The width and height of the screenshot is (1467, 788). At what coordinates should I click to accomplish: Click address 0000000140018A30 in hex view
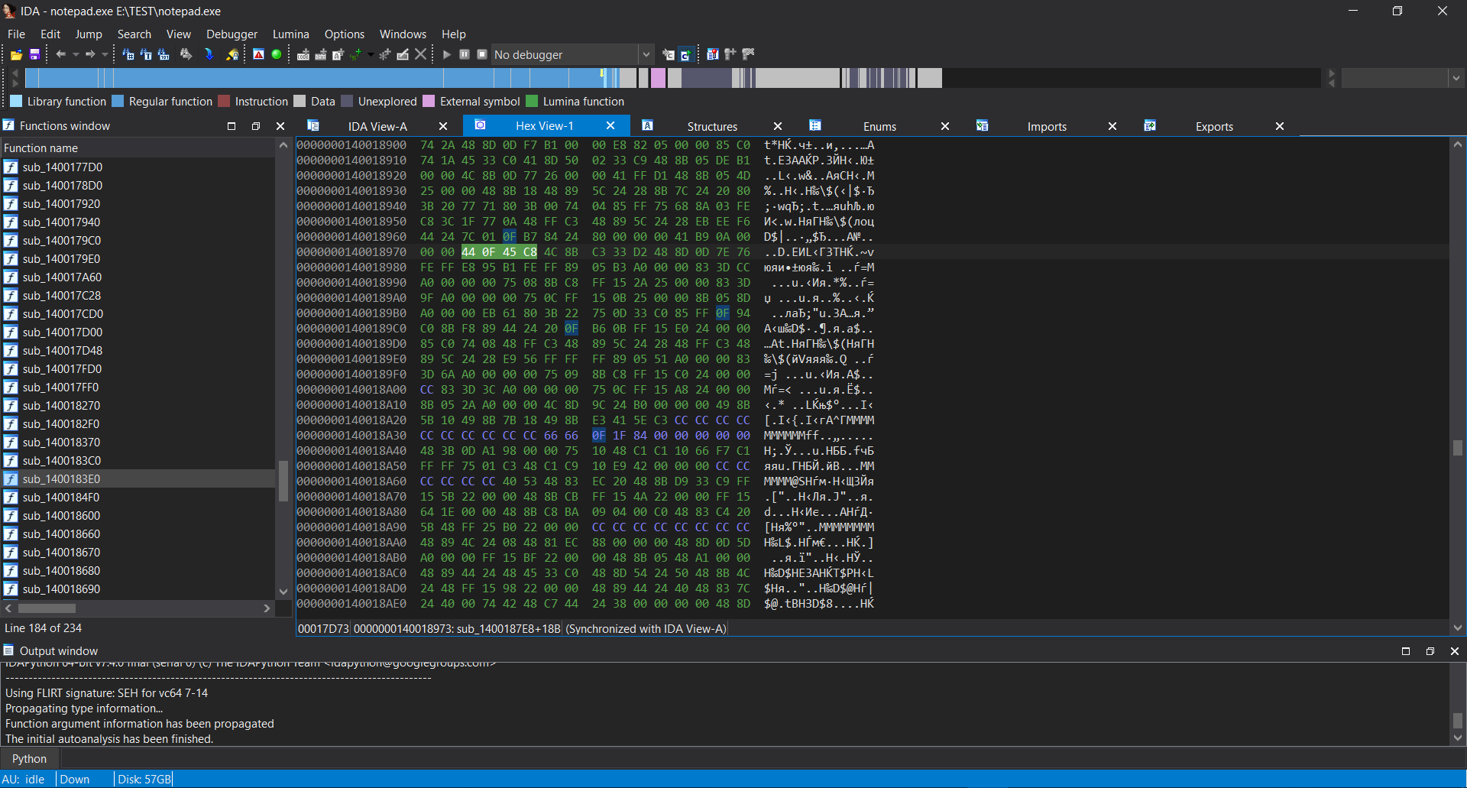coord(351,436)
